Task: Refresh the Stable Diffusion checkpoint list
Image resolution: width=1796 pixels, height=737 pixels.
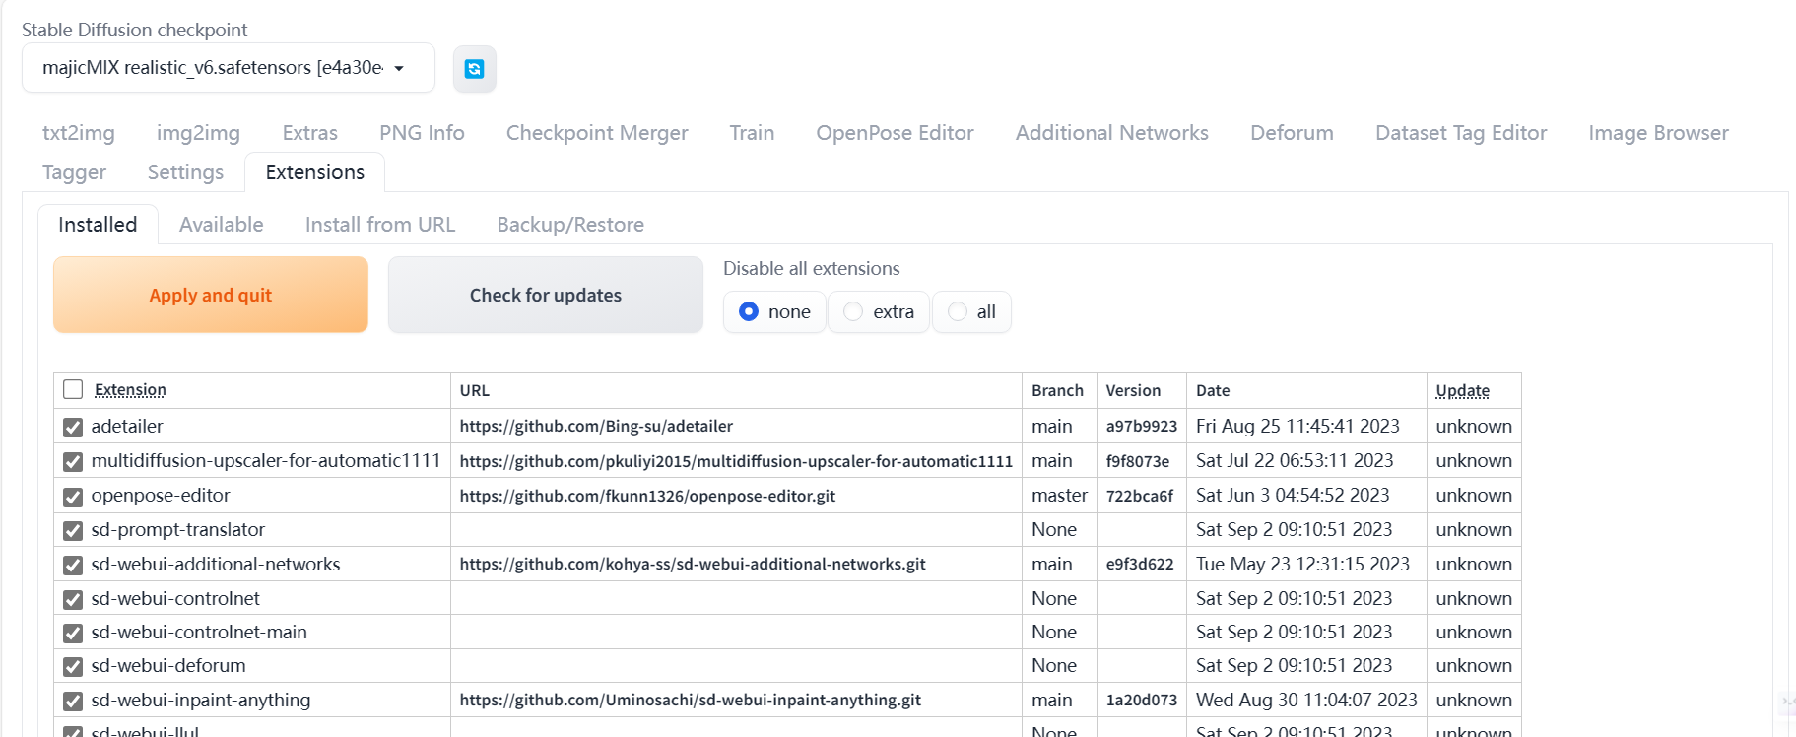Action: tap(474, 69)
